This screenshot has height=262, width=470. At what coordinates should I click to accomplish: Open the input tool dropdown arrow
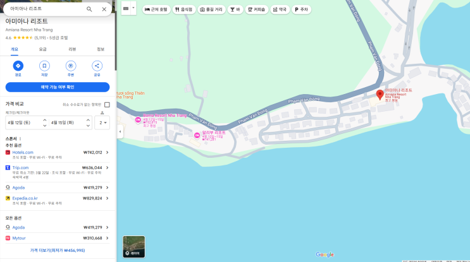(133, 8)
